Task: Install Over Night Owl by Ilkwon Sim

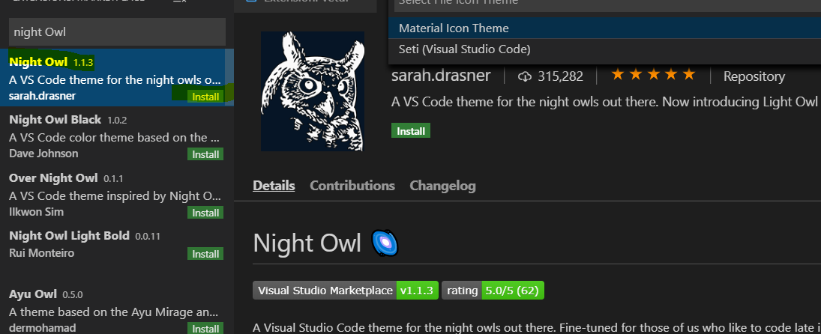Action: coord(205,213)
